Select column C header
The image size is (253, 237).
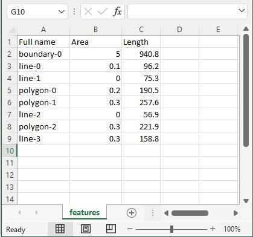pos(141,30)
